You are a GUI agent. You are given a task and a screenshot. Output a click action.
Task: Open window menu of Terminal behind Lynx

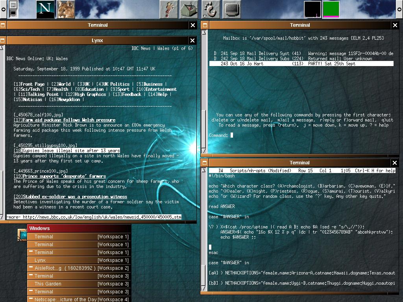tap(3, 25)
